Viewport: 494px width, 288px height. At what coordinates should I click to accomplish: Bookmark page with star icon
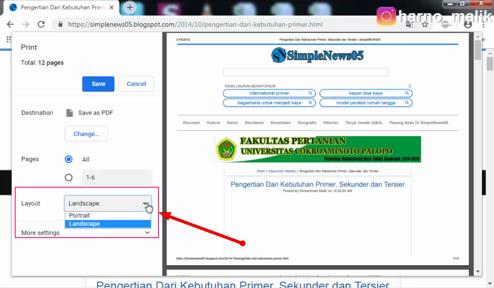click(x=425, y=25)
